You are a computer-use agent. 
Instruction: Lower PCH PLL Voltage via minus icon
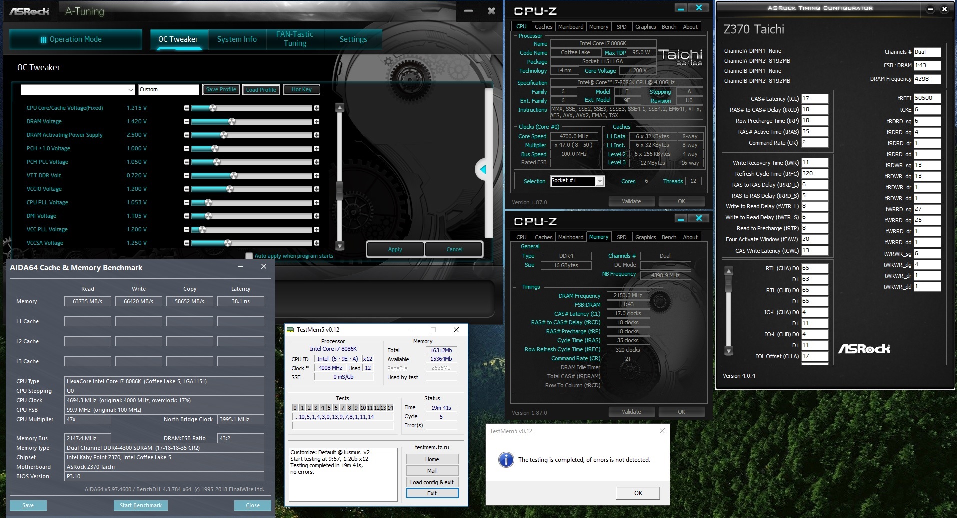[x=187, y=162]
